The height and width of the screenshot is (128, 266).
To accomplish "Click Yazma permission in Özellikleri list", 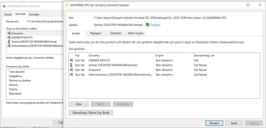I will [x=13, y=89].
